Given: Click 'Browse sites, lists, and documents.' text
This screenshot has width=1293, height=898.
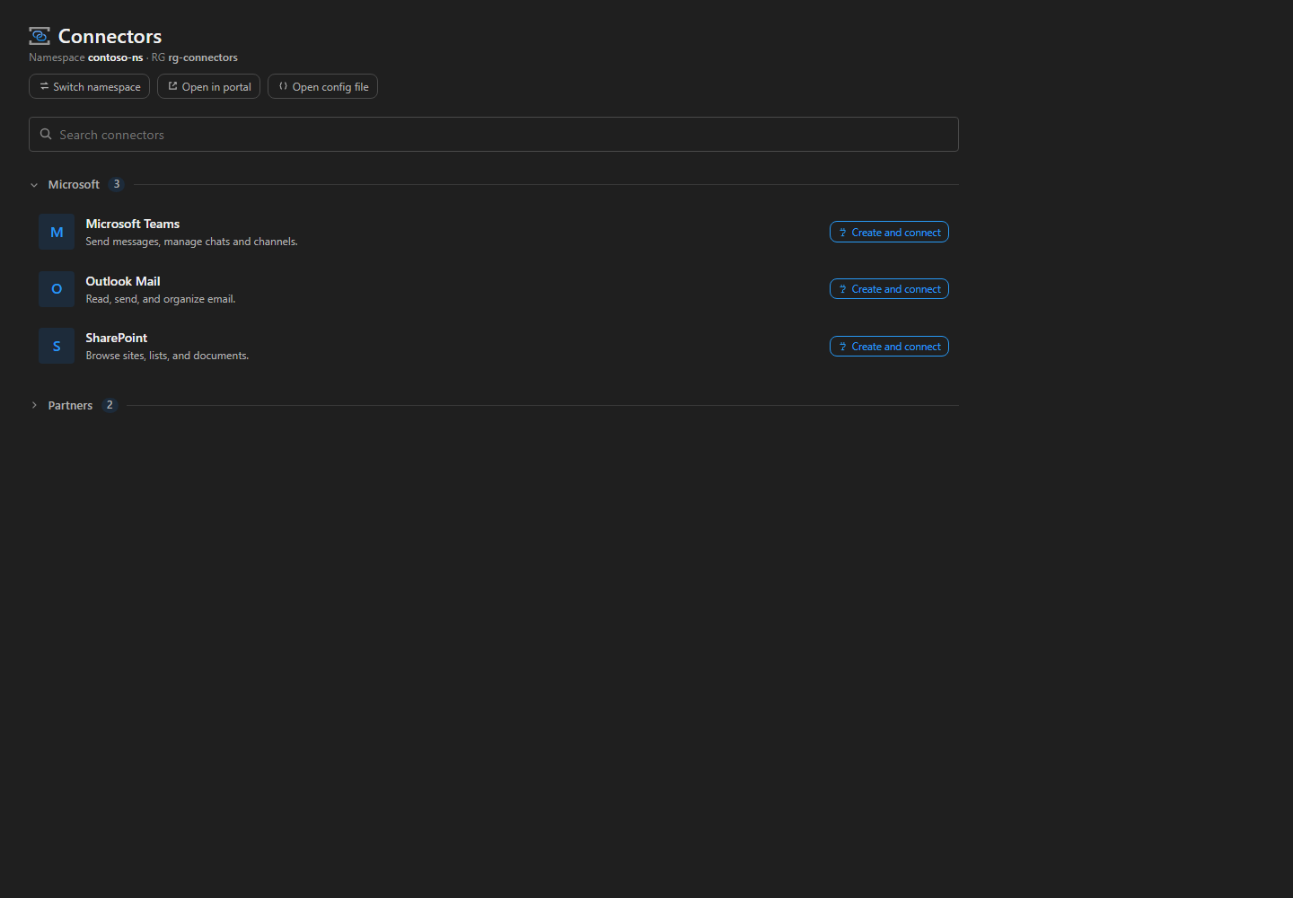Looking at the screenshot, I should point(167,356).
